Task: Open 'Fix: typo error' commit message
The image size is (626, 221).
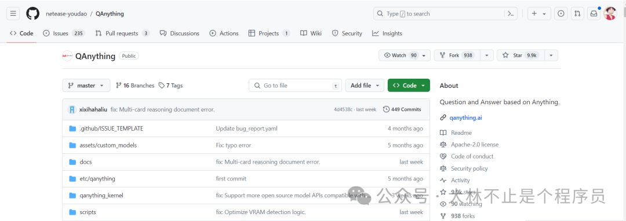Action: (x=234, y=145)
